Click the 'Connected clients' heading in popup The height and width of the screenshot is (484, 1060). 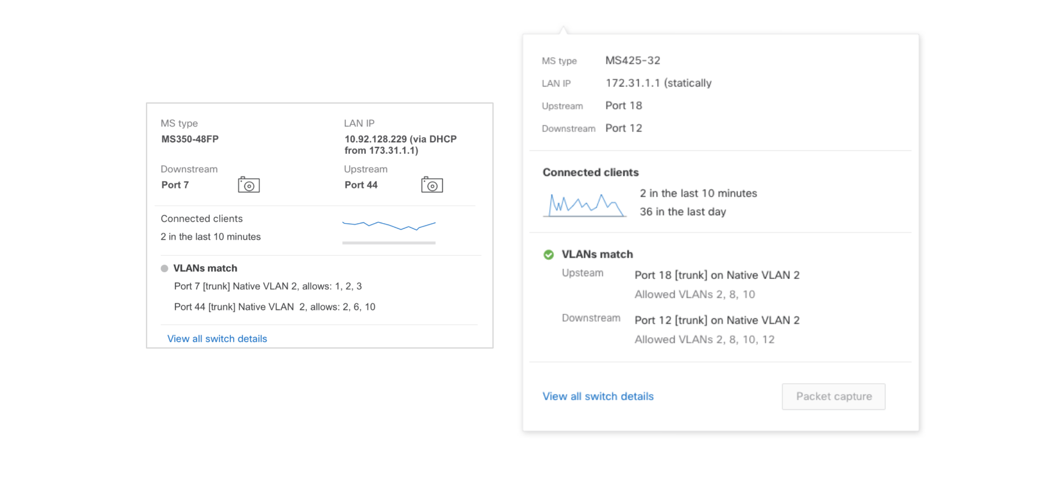590,173
